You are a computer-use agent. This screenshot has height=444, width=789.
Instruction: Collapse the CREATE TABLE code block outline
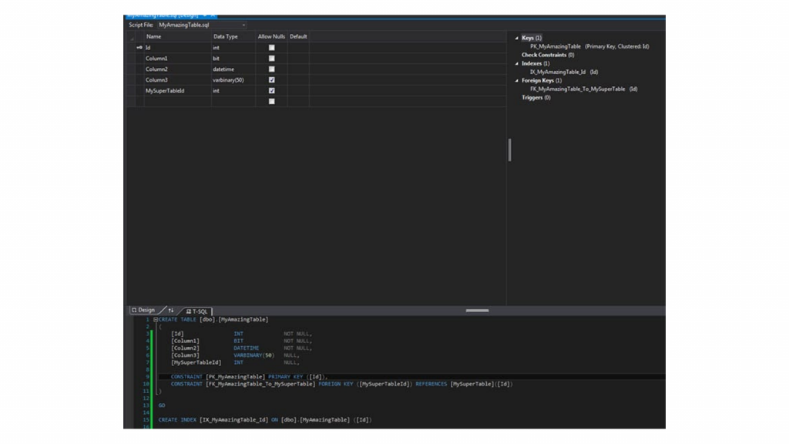click(156, 320)
